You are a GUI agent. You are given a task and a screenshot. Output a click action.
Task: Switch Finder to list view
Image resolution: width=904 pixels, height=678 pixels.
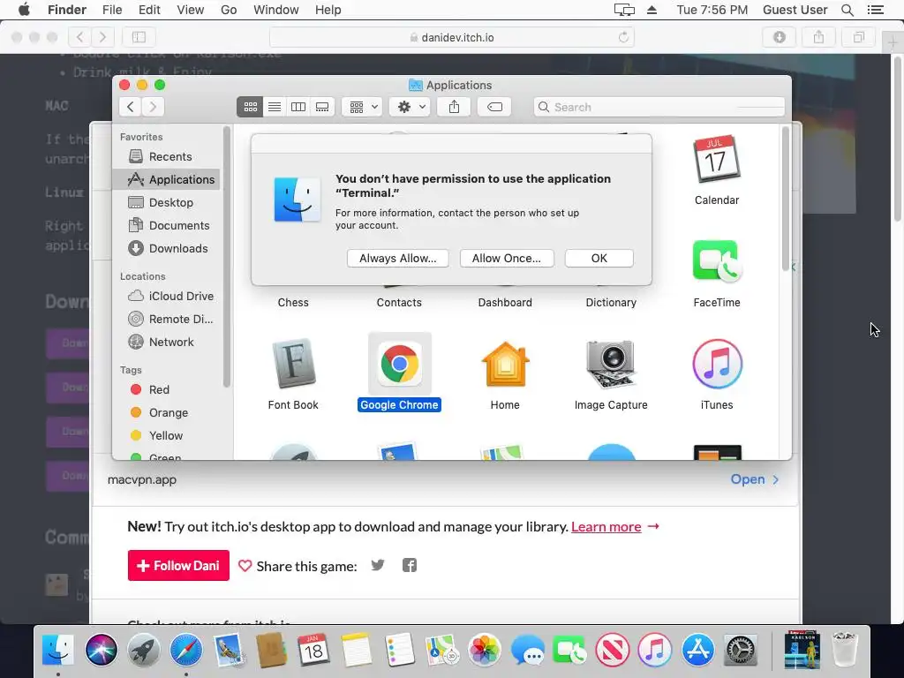click(x=275, y=107)
